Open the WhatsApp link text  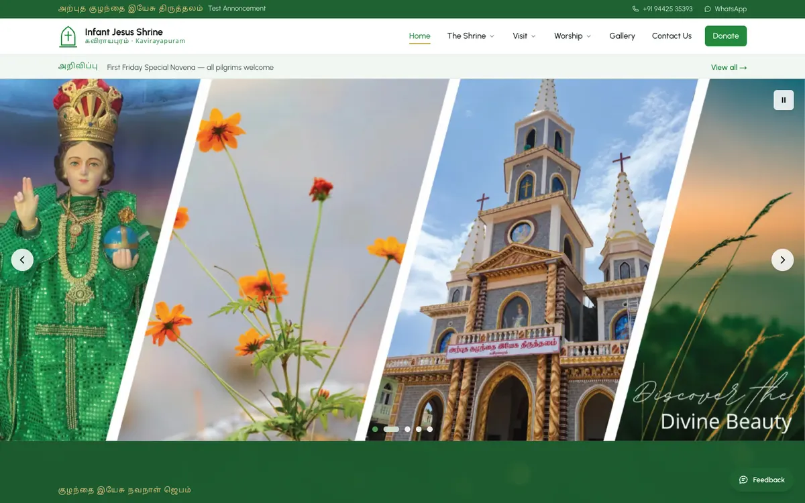coord(731,9)
